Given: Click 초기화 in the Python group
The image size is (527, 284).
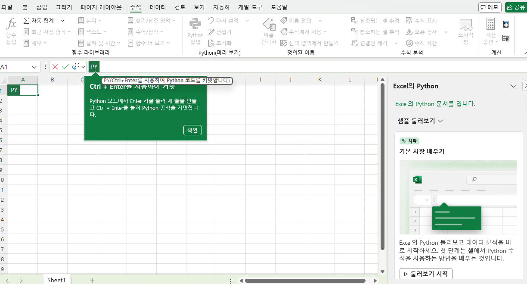Looking at the screenshot, I should [x=220, y=43].
